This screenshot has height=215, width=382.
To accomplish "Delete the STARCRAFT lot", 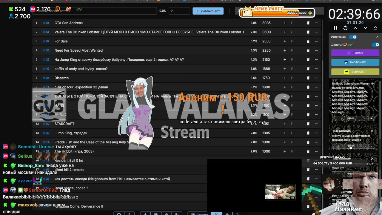I will [308, 124].
